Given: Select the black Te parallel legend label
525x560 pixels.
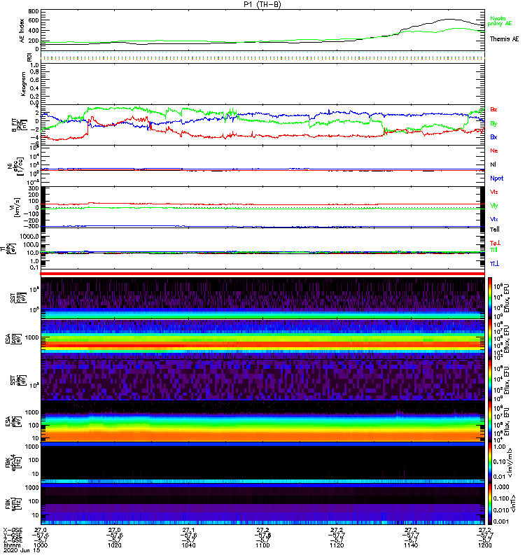Looking at the screenshot, I should click(x=495, y=230).
